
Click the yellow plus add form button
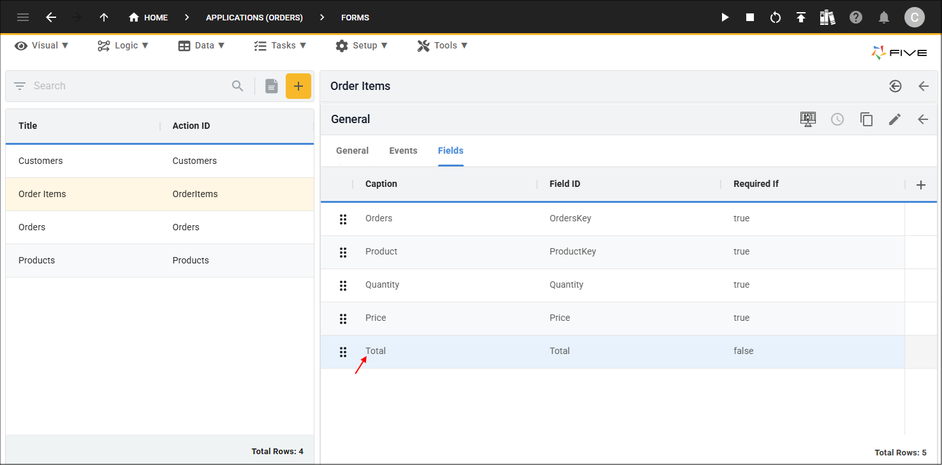pyautogui.click(x=298, y=86)
